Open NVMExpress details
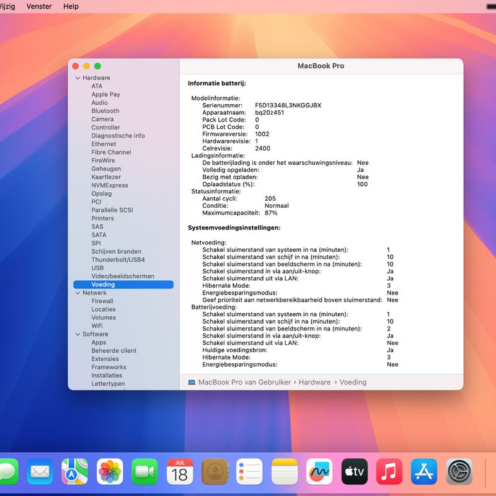496x496 pixels. click(x=110, y=185)
